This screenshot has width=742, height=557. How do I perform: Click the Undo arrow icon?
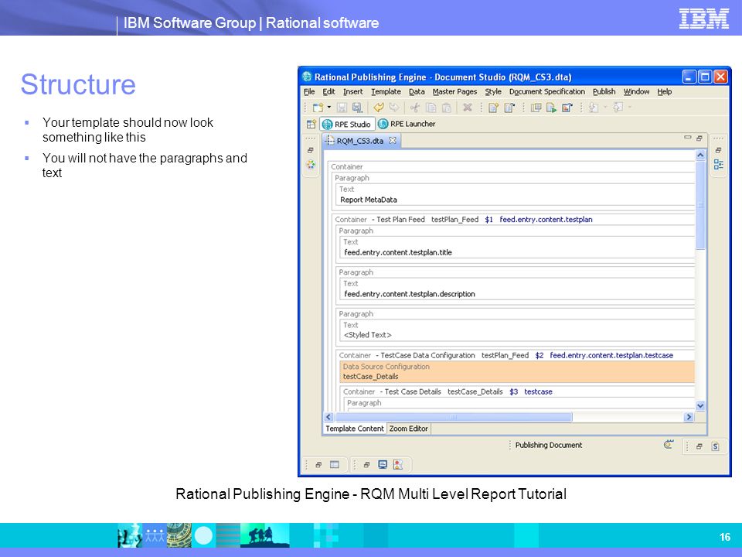(x=379, y=108)
